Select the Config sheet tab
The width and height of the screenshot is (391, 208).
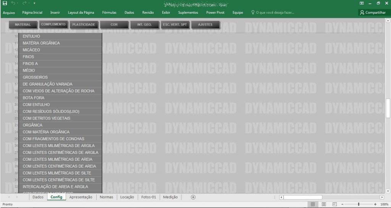57,197
